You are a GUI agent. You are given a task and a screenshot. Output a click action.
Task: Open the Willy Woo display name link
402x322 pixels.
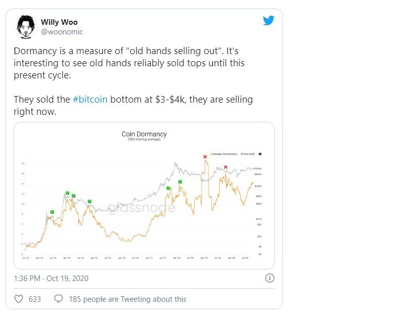click(60, 22)
